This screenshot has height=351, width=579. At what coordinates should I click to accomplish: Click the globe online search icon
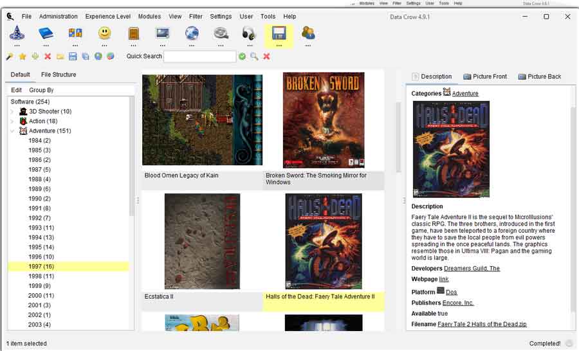tap(98, 57)
